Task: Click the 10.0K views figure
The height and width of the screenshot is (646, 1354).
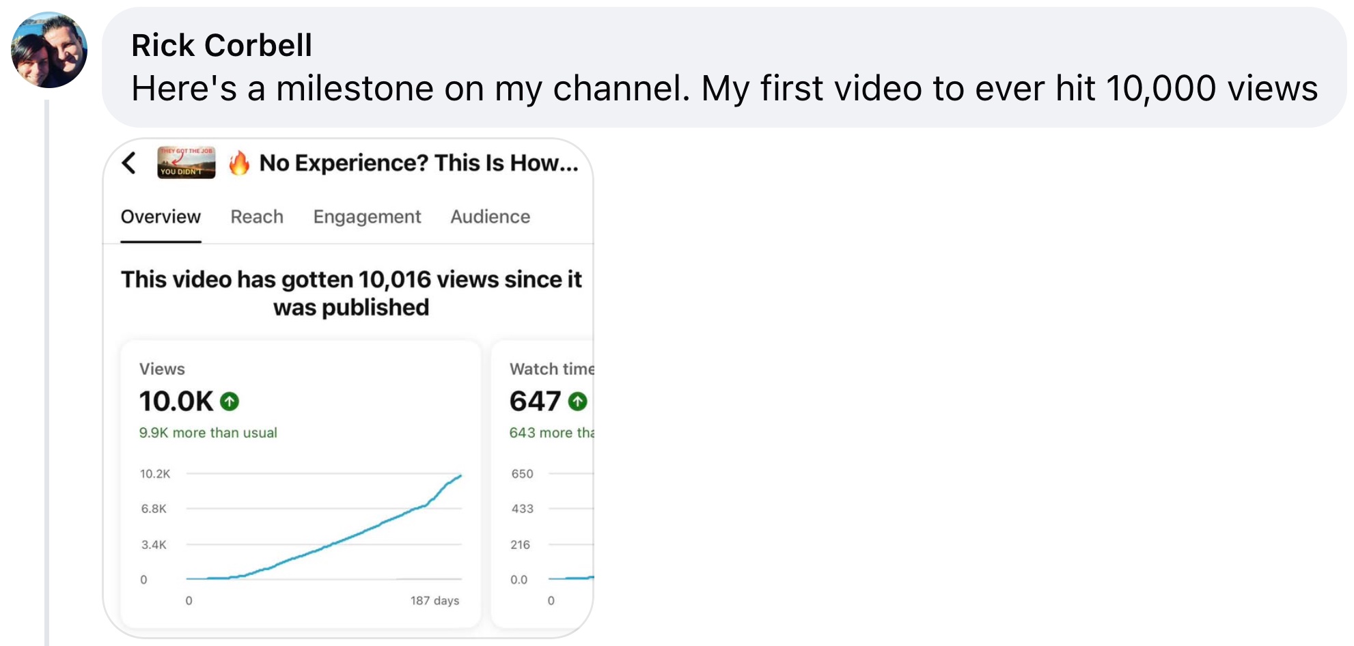Action: pos(176,402)
